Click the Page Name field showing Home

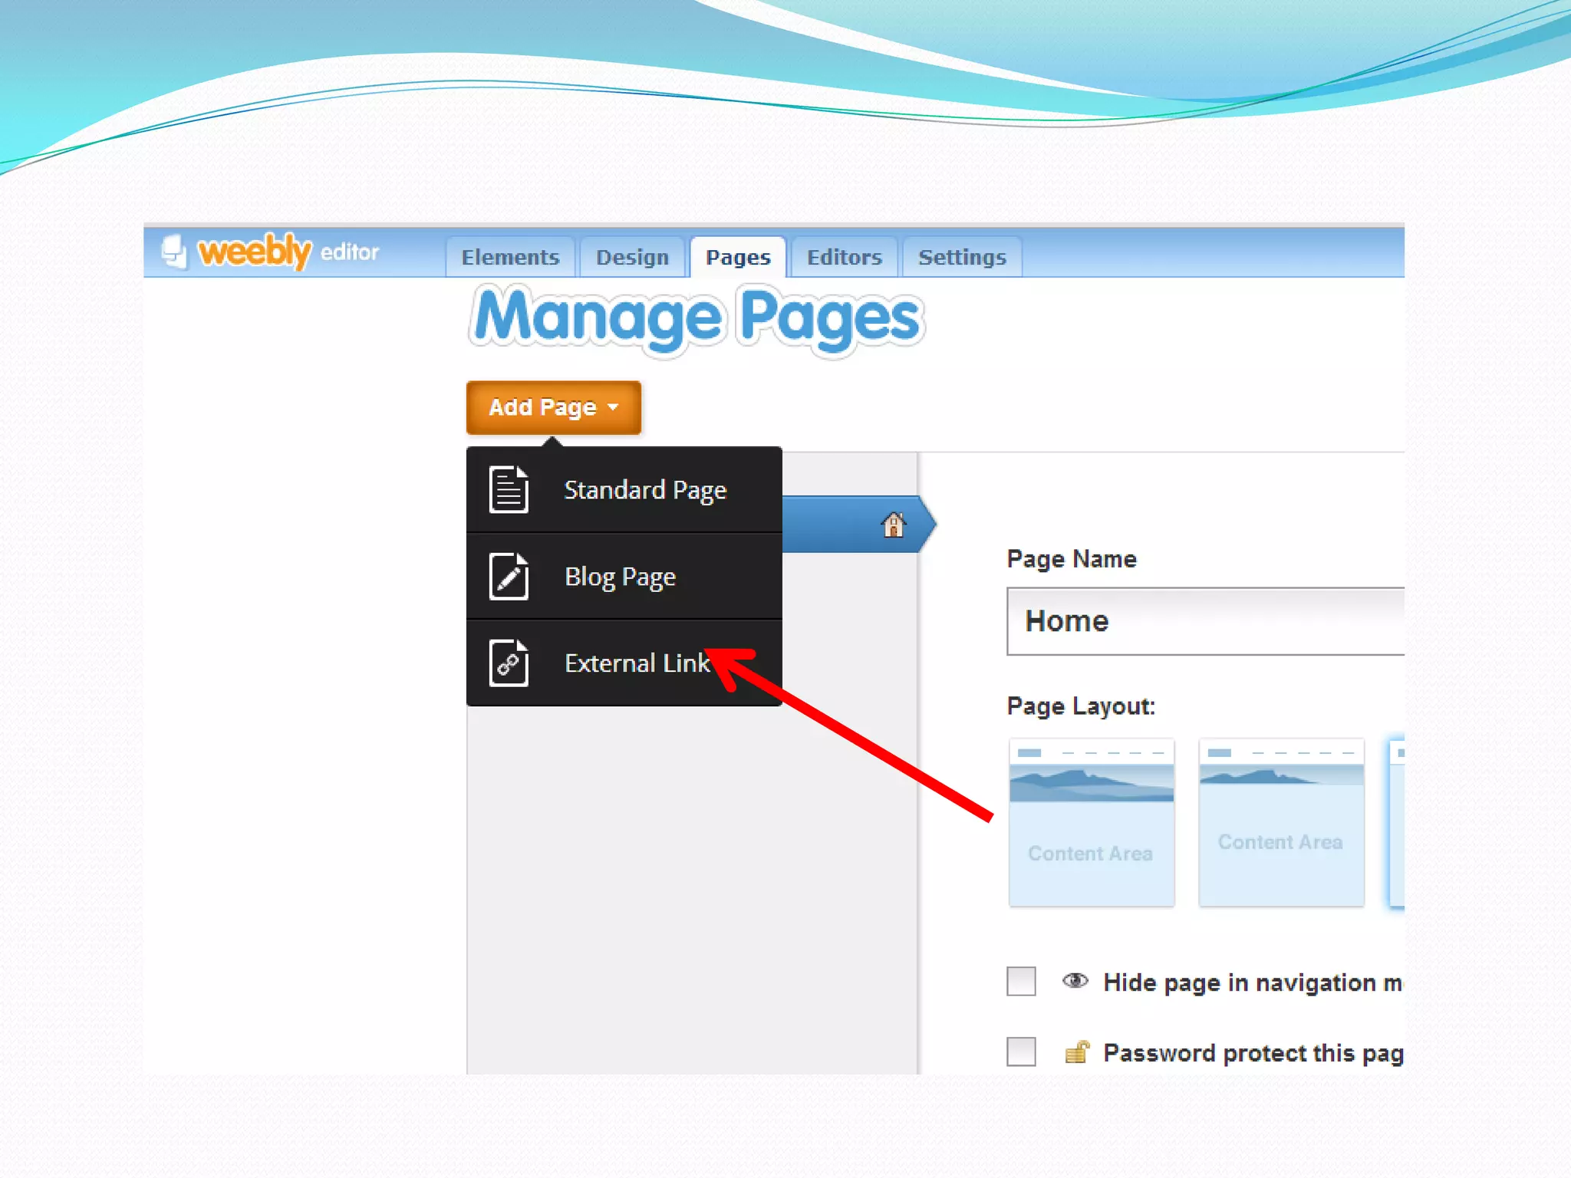1204,621
